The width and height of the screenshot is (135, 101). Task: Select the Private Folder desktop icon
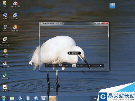[5, 53]
